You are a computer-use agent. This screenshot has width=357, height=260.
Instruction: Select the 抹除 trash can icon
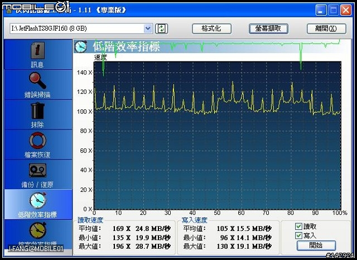37,110
